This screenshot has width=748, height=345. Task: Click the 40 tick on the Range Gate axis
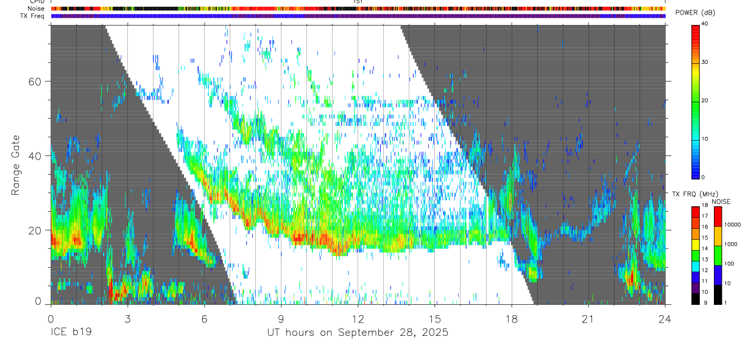(x=37, y=156)
